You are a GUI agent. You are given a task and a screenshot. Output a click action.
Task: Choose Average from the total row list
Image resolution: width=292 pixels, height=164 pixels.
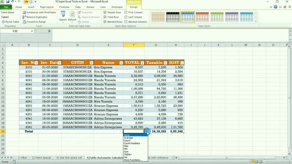[136, 138]
